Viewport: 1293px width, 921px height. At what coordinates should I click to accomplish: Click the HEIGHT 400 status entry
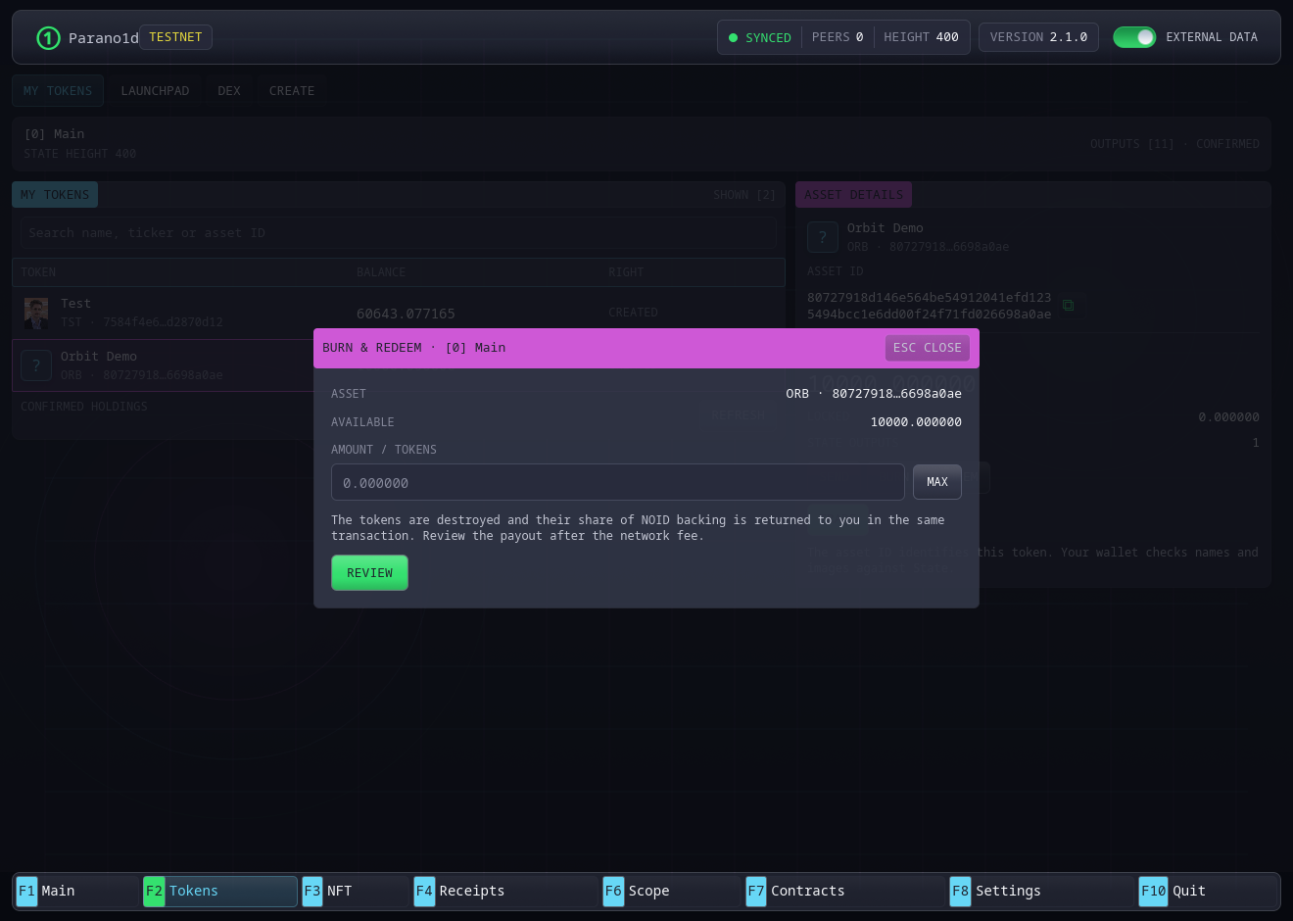coord(921,37)
